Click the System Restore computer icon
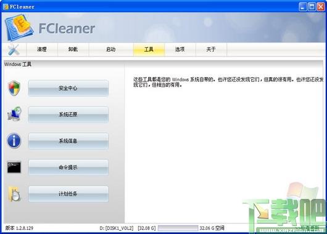 (x=14, y=114)
